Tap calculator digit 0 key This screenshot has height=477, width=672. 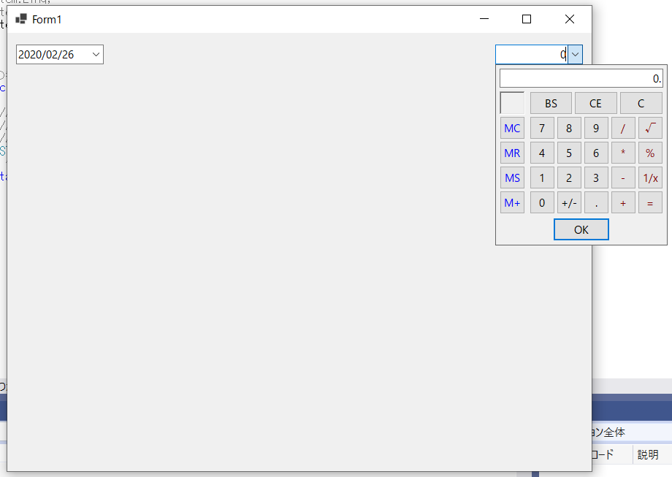(542, 203)
